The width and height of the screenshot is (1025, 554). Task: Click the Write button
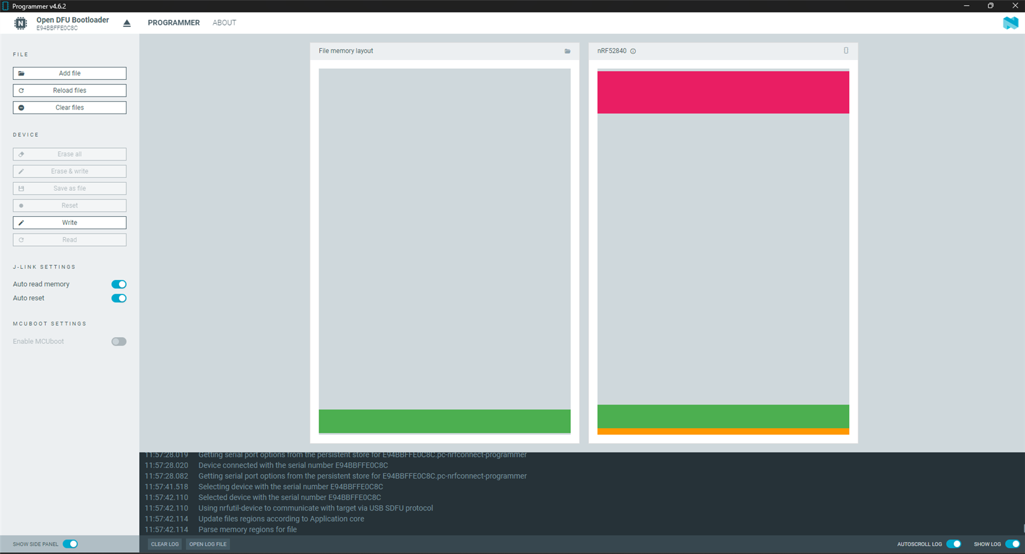[x=69, y=222]
